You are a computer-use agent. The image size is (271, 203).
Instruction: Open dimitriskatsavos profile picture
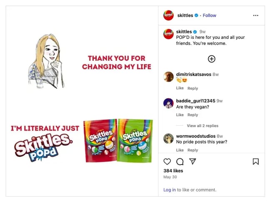point(168,77)
